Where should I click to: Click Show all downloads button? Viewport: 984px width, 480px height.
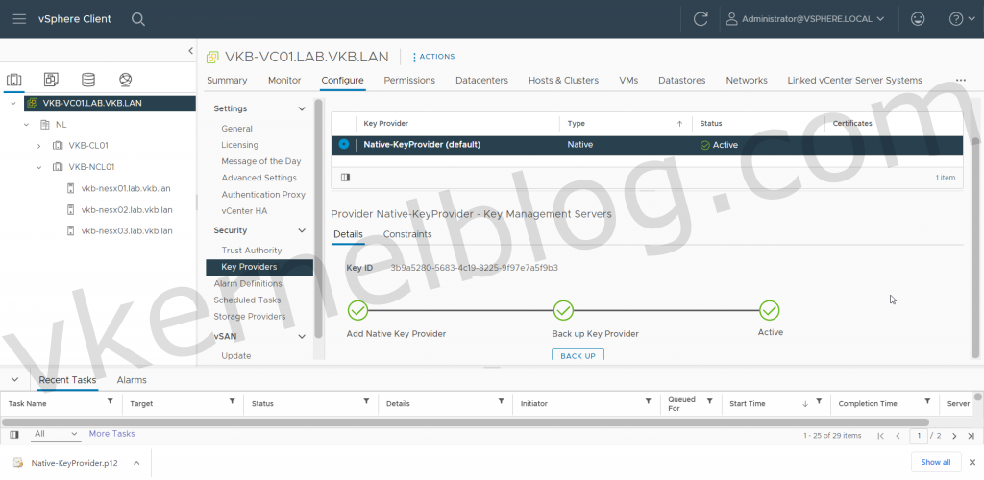pos(936,463)
